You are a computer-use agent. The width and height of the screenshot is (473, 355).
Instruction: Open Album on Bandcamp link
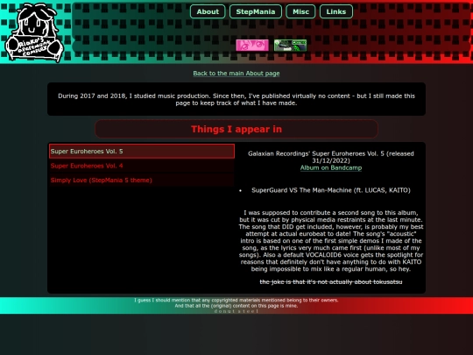[x=331, y=167]
